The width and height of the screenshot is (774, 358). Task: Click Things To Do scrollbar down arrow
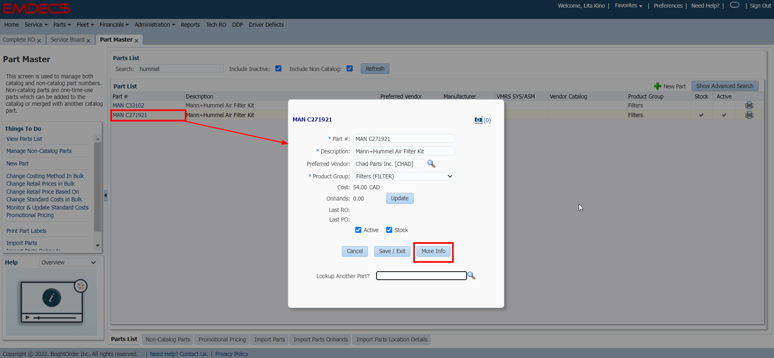97,245
